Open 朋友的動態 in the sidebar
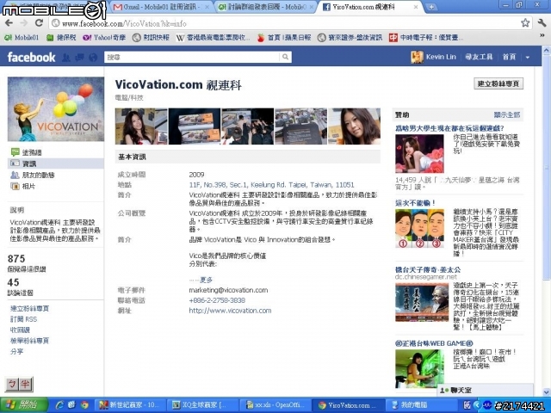This screenshot has width=551, height=413. (x=33, y=175)
